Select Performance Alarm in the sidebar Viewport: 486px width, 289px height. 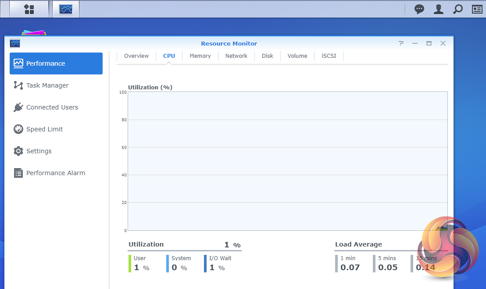coord(56,173)
